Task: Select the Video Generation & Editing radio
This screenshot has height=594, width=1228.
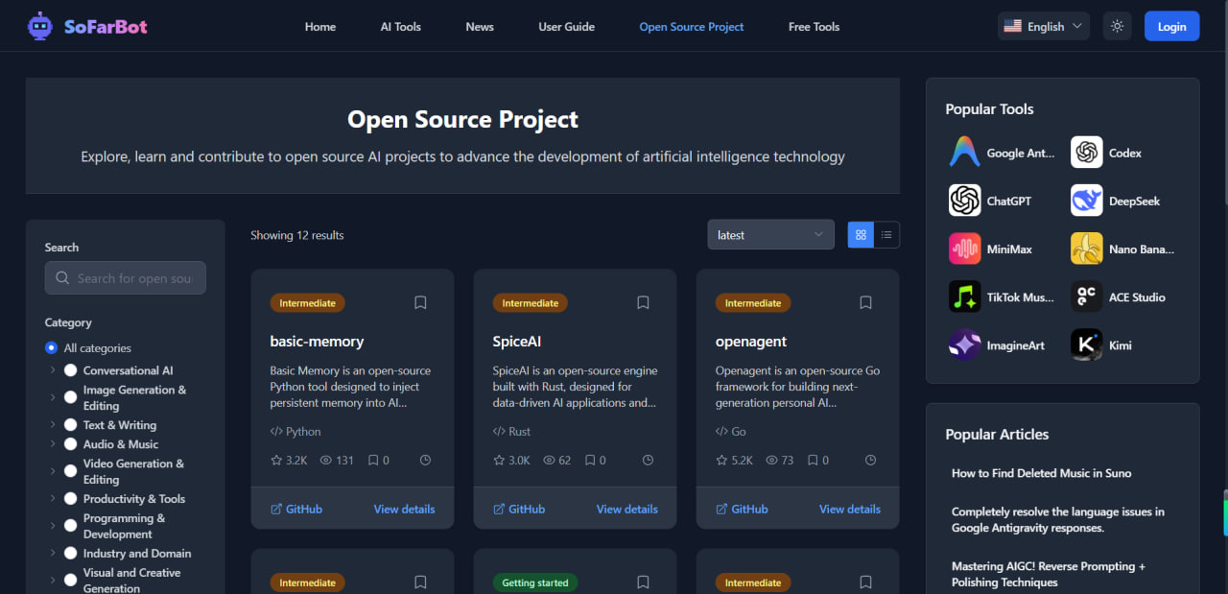Action: 70,471
